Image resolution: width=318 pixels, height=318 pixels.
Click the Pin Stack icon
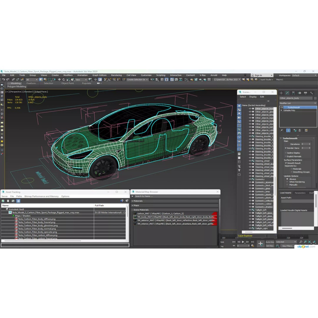click(281, 130)
